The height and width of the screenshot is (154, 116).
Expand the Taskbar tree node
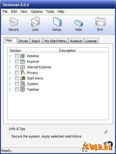(10, 89)
